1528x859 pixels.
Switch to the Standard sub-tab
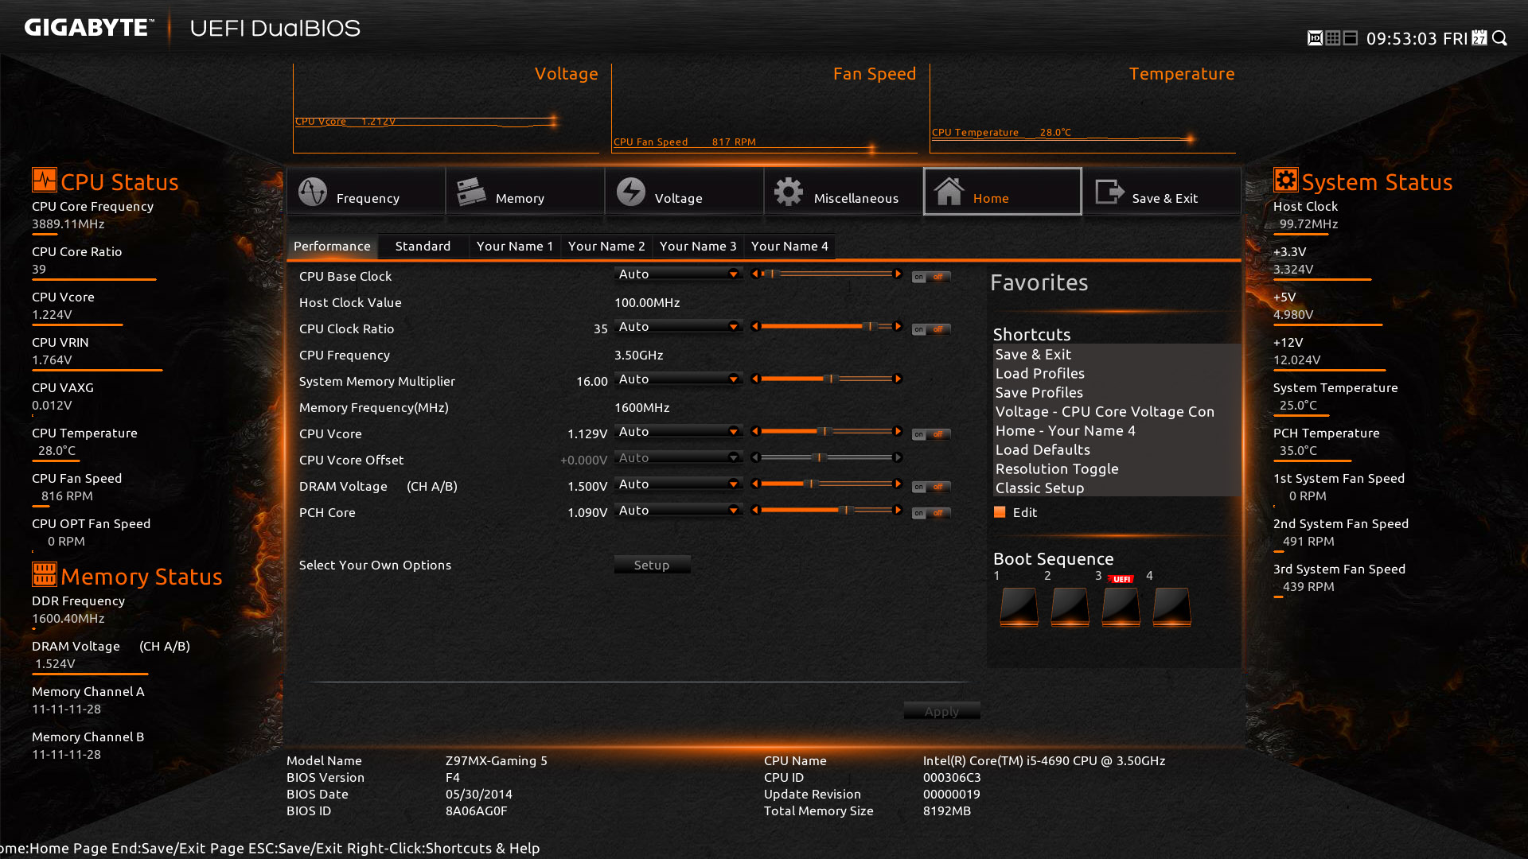pos(423,246)
